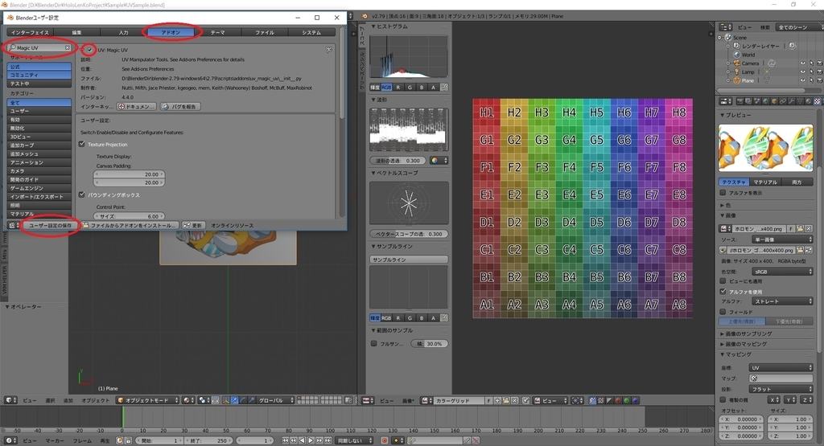Click the translate manipulator arrow icon
The height and width of the screenshot is (446, 824).
pyautogui.click(x=234, y=400)
